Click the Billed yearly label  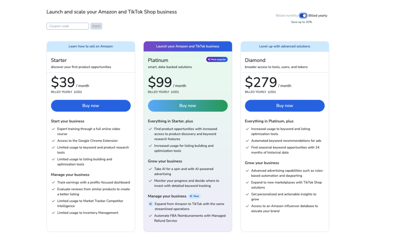point(318,15)
